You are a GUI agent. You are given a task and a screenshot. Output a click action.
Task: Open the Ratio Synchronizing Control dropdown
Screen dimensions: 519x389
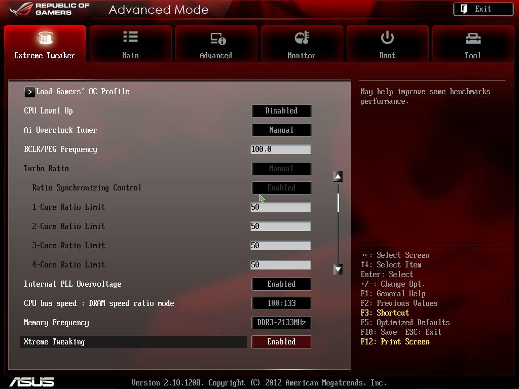pos(281,188)
